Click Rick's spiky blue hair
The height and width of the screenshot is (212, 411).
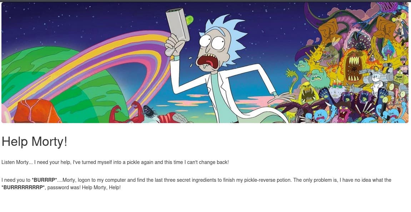point(231,37)
